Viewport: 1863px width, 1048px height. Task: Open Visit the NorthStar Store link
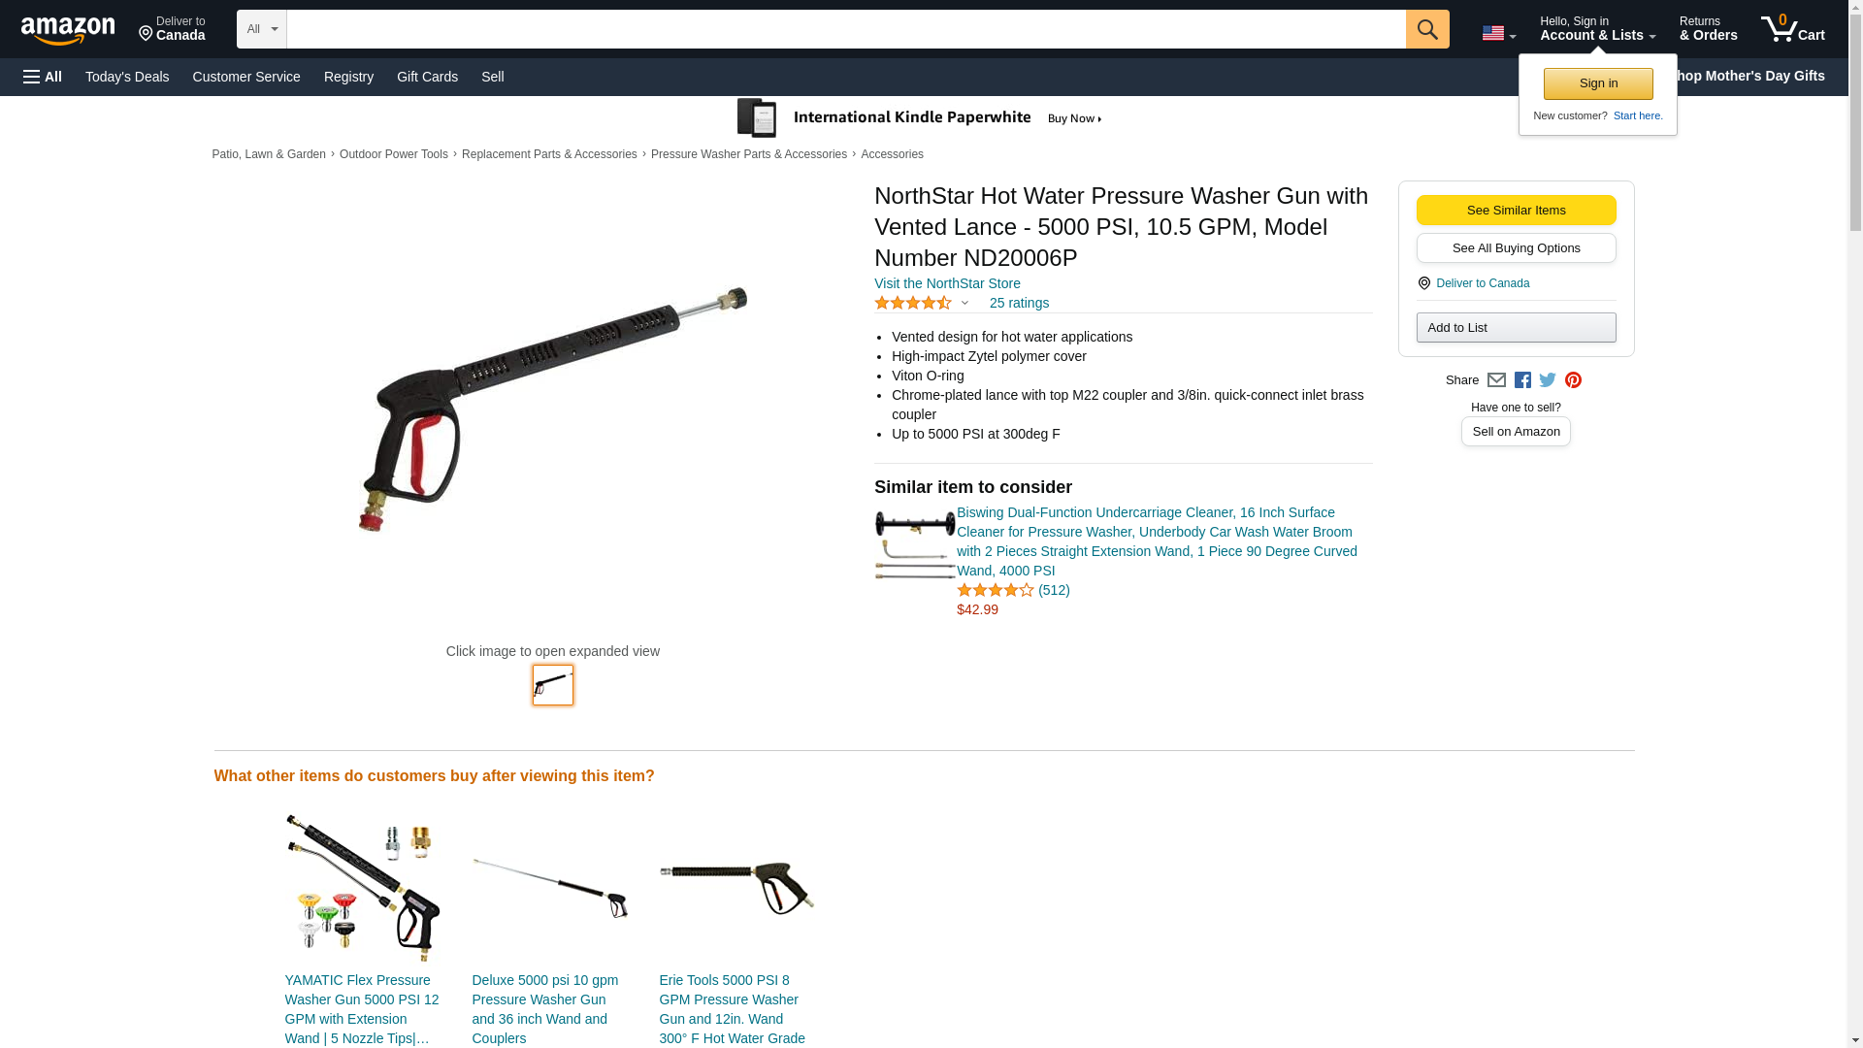coord(947,283)
